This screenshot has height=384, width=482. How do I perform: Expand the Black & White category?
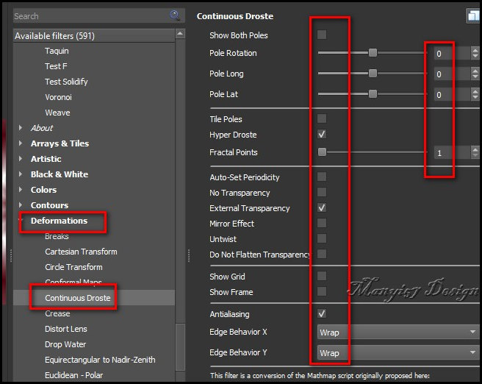(x=21, y=174)
